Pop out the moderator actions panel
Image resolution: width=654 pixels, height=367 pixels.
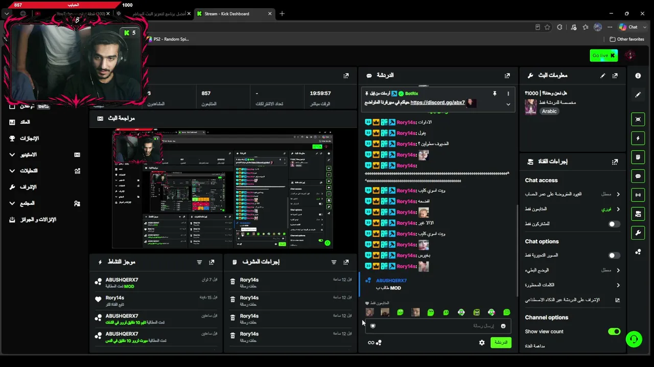coord(346,262)
